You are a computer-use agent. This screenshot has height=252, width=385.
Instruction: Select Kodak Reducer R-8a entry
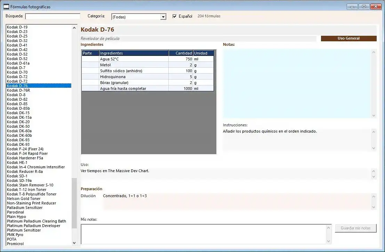39,171
